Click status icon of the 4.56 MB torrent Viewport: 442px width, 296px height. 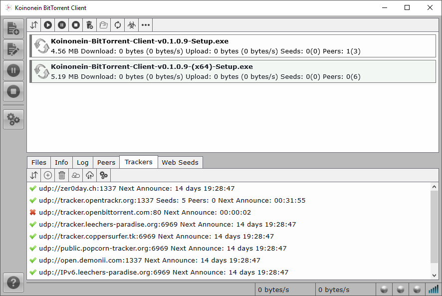coord(42,46)
